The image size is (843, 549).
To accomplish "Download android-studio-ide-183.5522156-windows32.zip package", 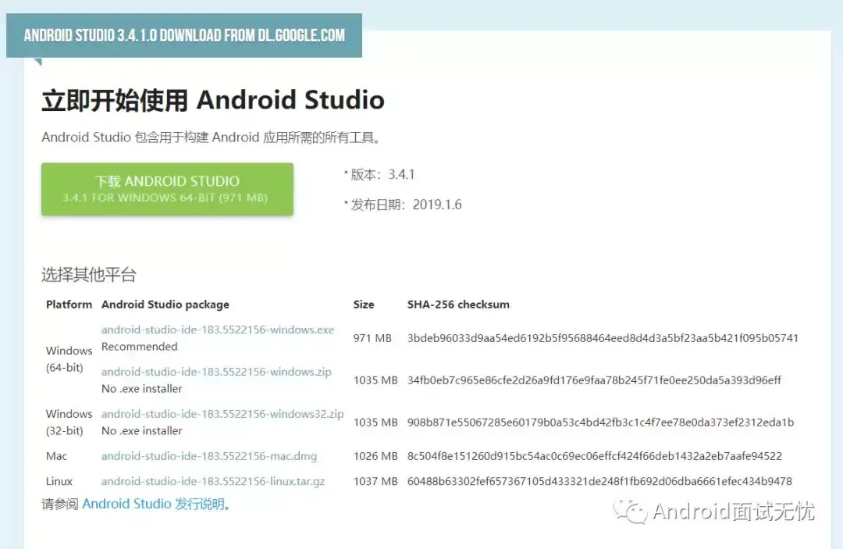I will point(222,413).
